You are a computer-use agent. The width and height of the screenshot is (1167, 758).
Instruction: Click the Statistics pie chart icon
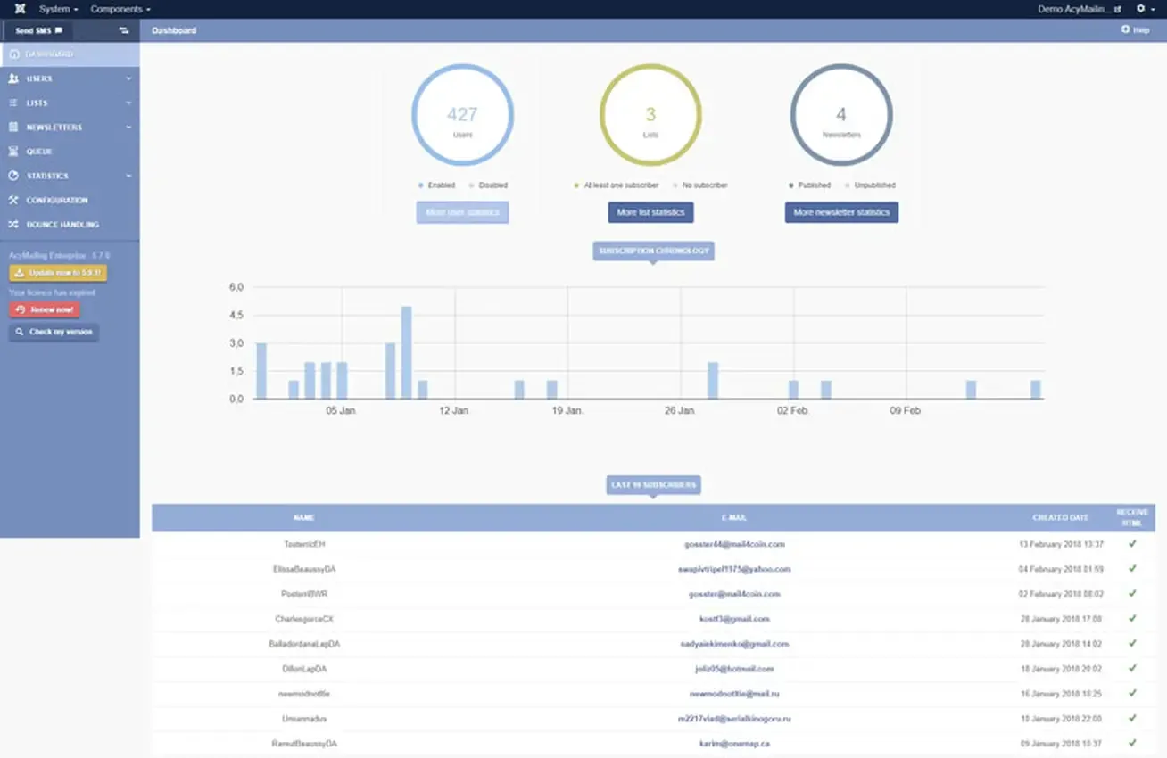(x=13, y=176)
